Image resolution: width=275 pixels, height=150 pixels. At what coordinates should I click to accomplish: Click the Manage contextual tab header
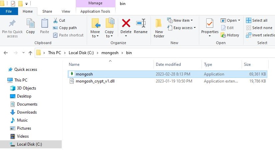click(x=95, y=3)
